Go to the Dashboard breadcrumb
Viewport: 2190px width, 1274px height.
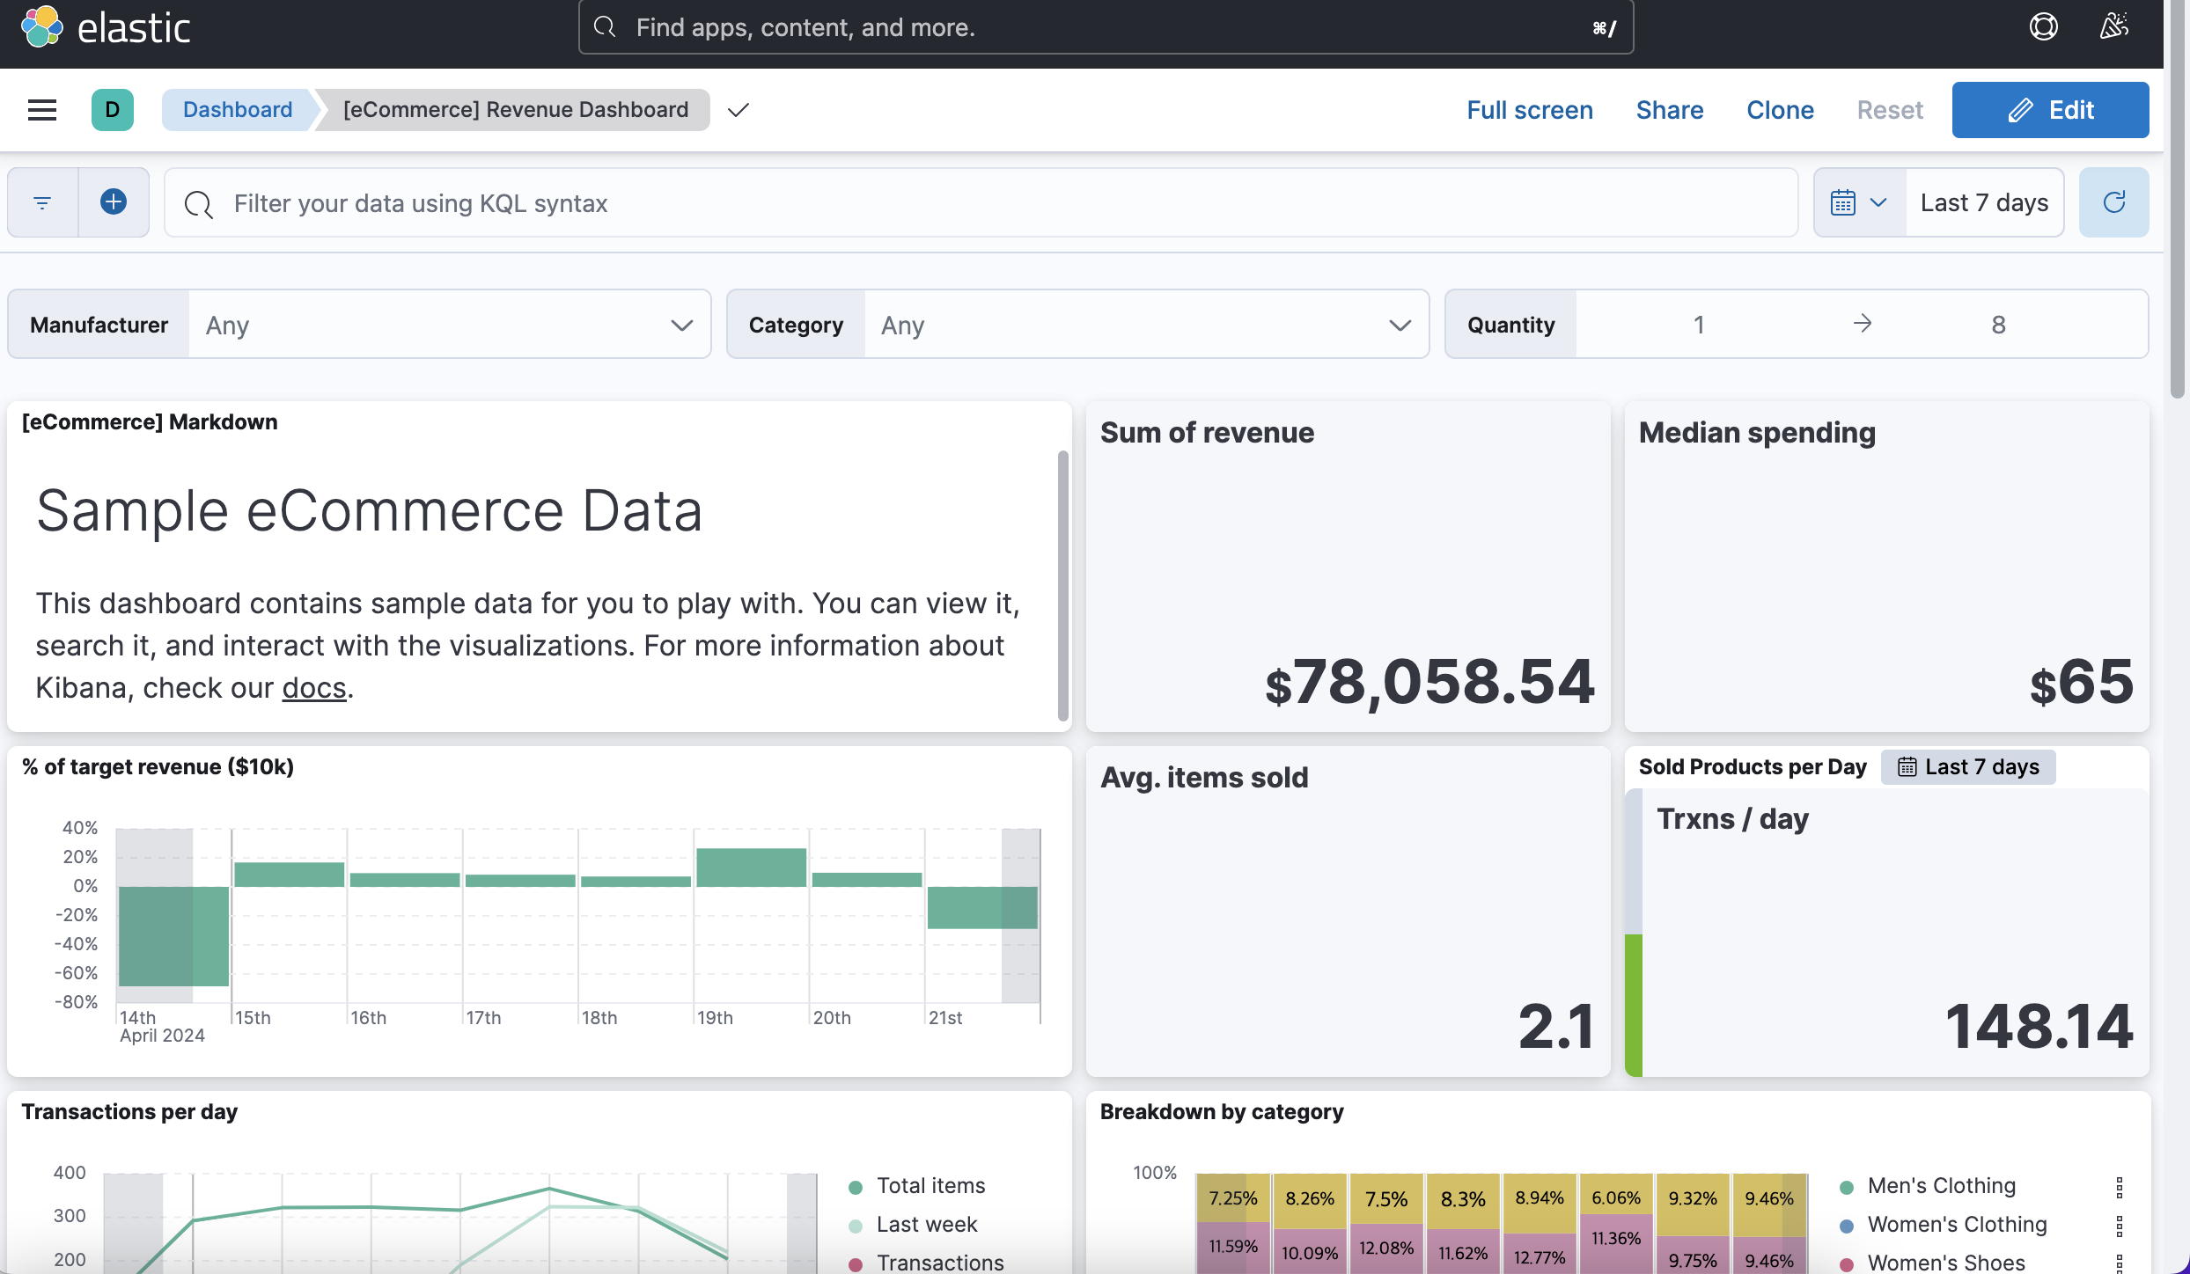pyautogui.click(x=238, y=110)
